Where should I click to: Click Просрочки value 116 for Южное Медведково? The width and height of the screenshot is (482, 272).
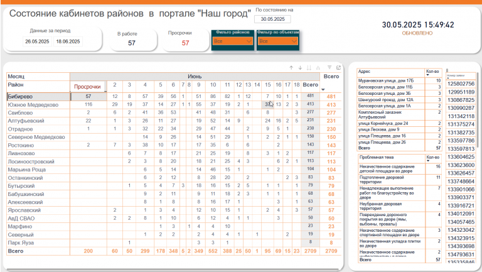coord(88,105)
